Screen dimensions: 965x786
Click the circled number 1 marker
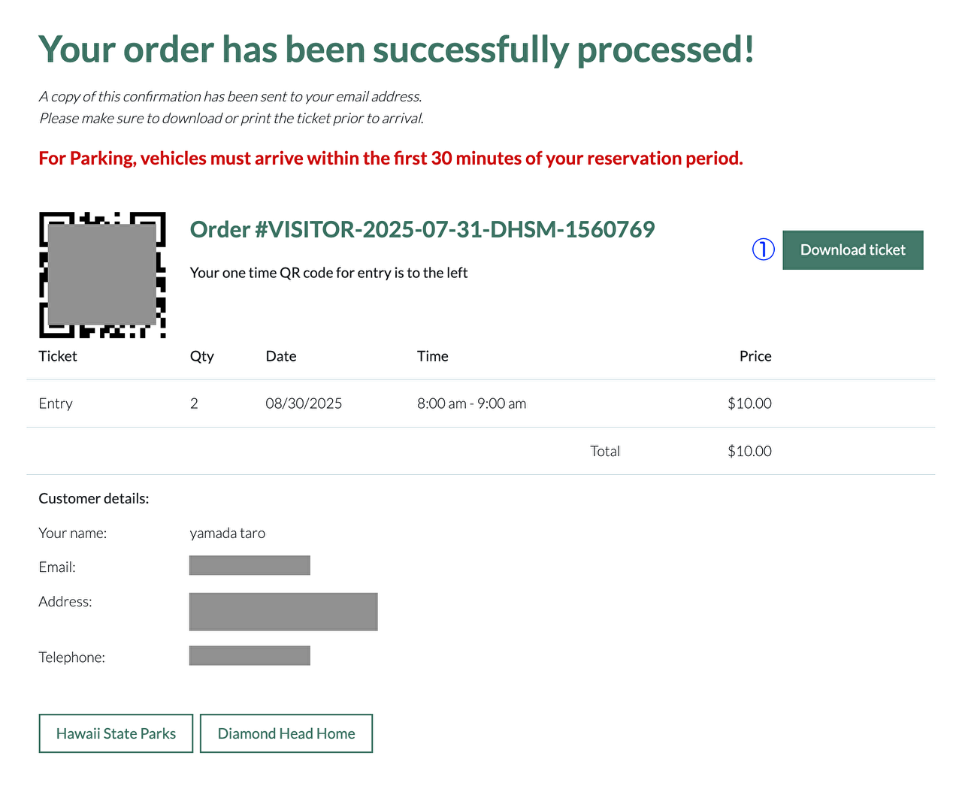pyautogui.click(x=764, y=249)
